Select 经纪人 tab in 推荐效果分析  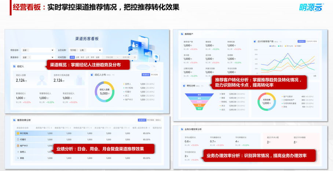tap(158, 120)
